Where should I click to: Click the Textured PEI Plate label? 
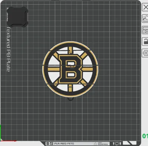click(x=9, y=49)
